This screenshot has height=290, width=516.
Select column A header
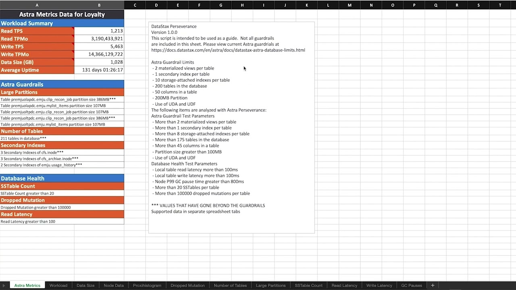(37, 5)
